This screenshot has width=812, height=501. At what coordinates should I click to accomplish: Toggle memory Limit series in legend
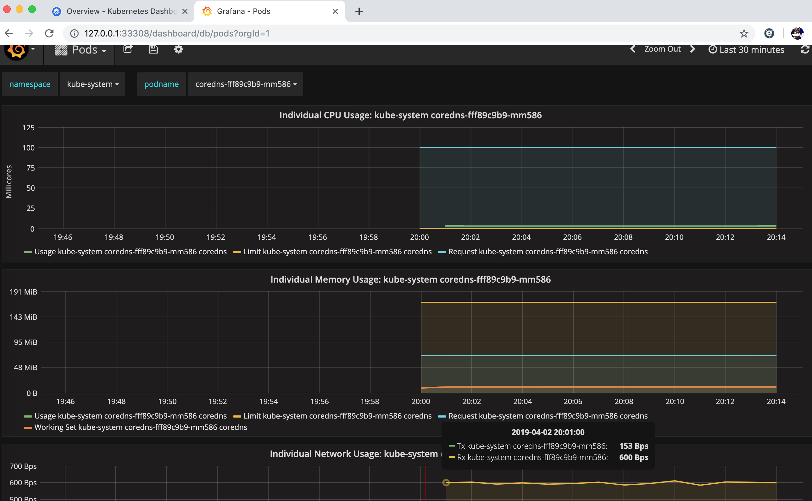click(337, 416)
